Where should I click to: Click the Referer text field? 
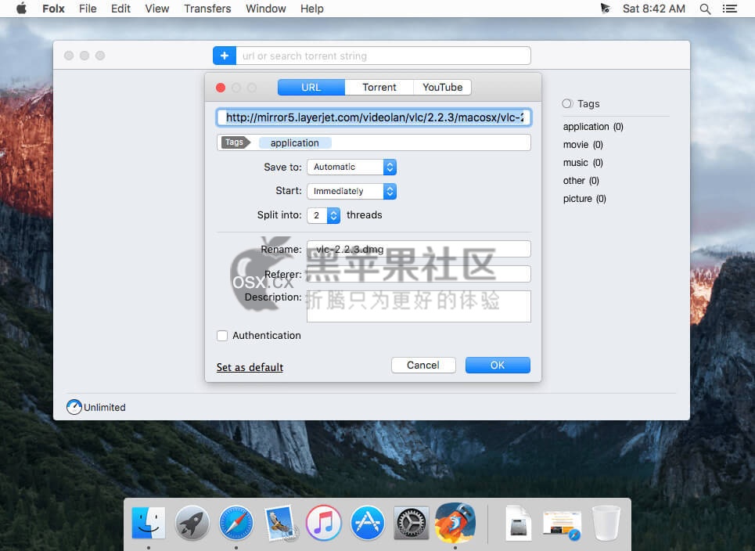click(419, 274)
